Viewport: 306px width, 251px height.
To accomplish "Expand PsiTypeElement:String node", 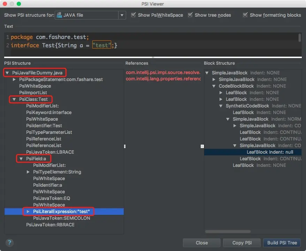I will [x=28, y=172].
